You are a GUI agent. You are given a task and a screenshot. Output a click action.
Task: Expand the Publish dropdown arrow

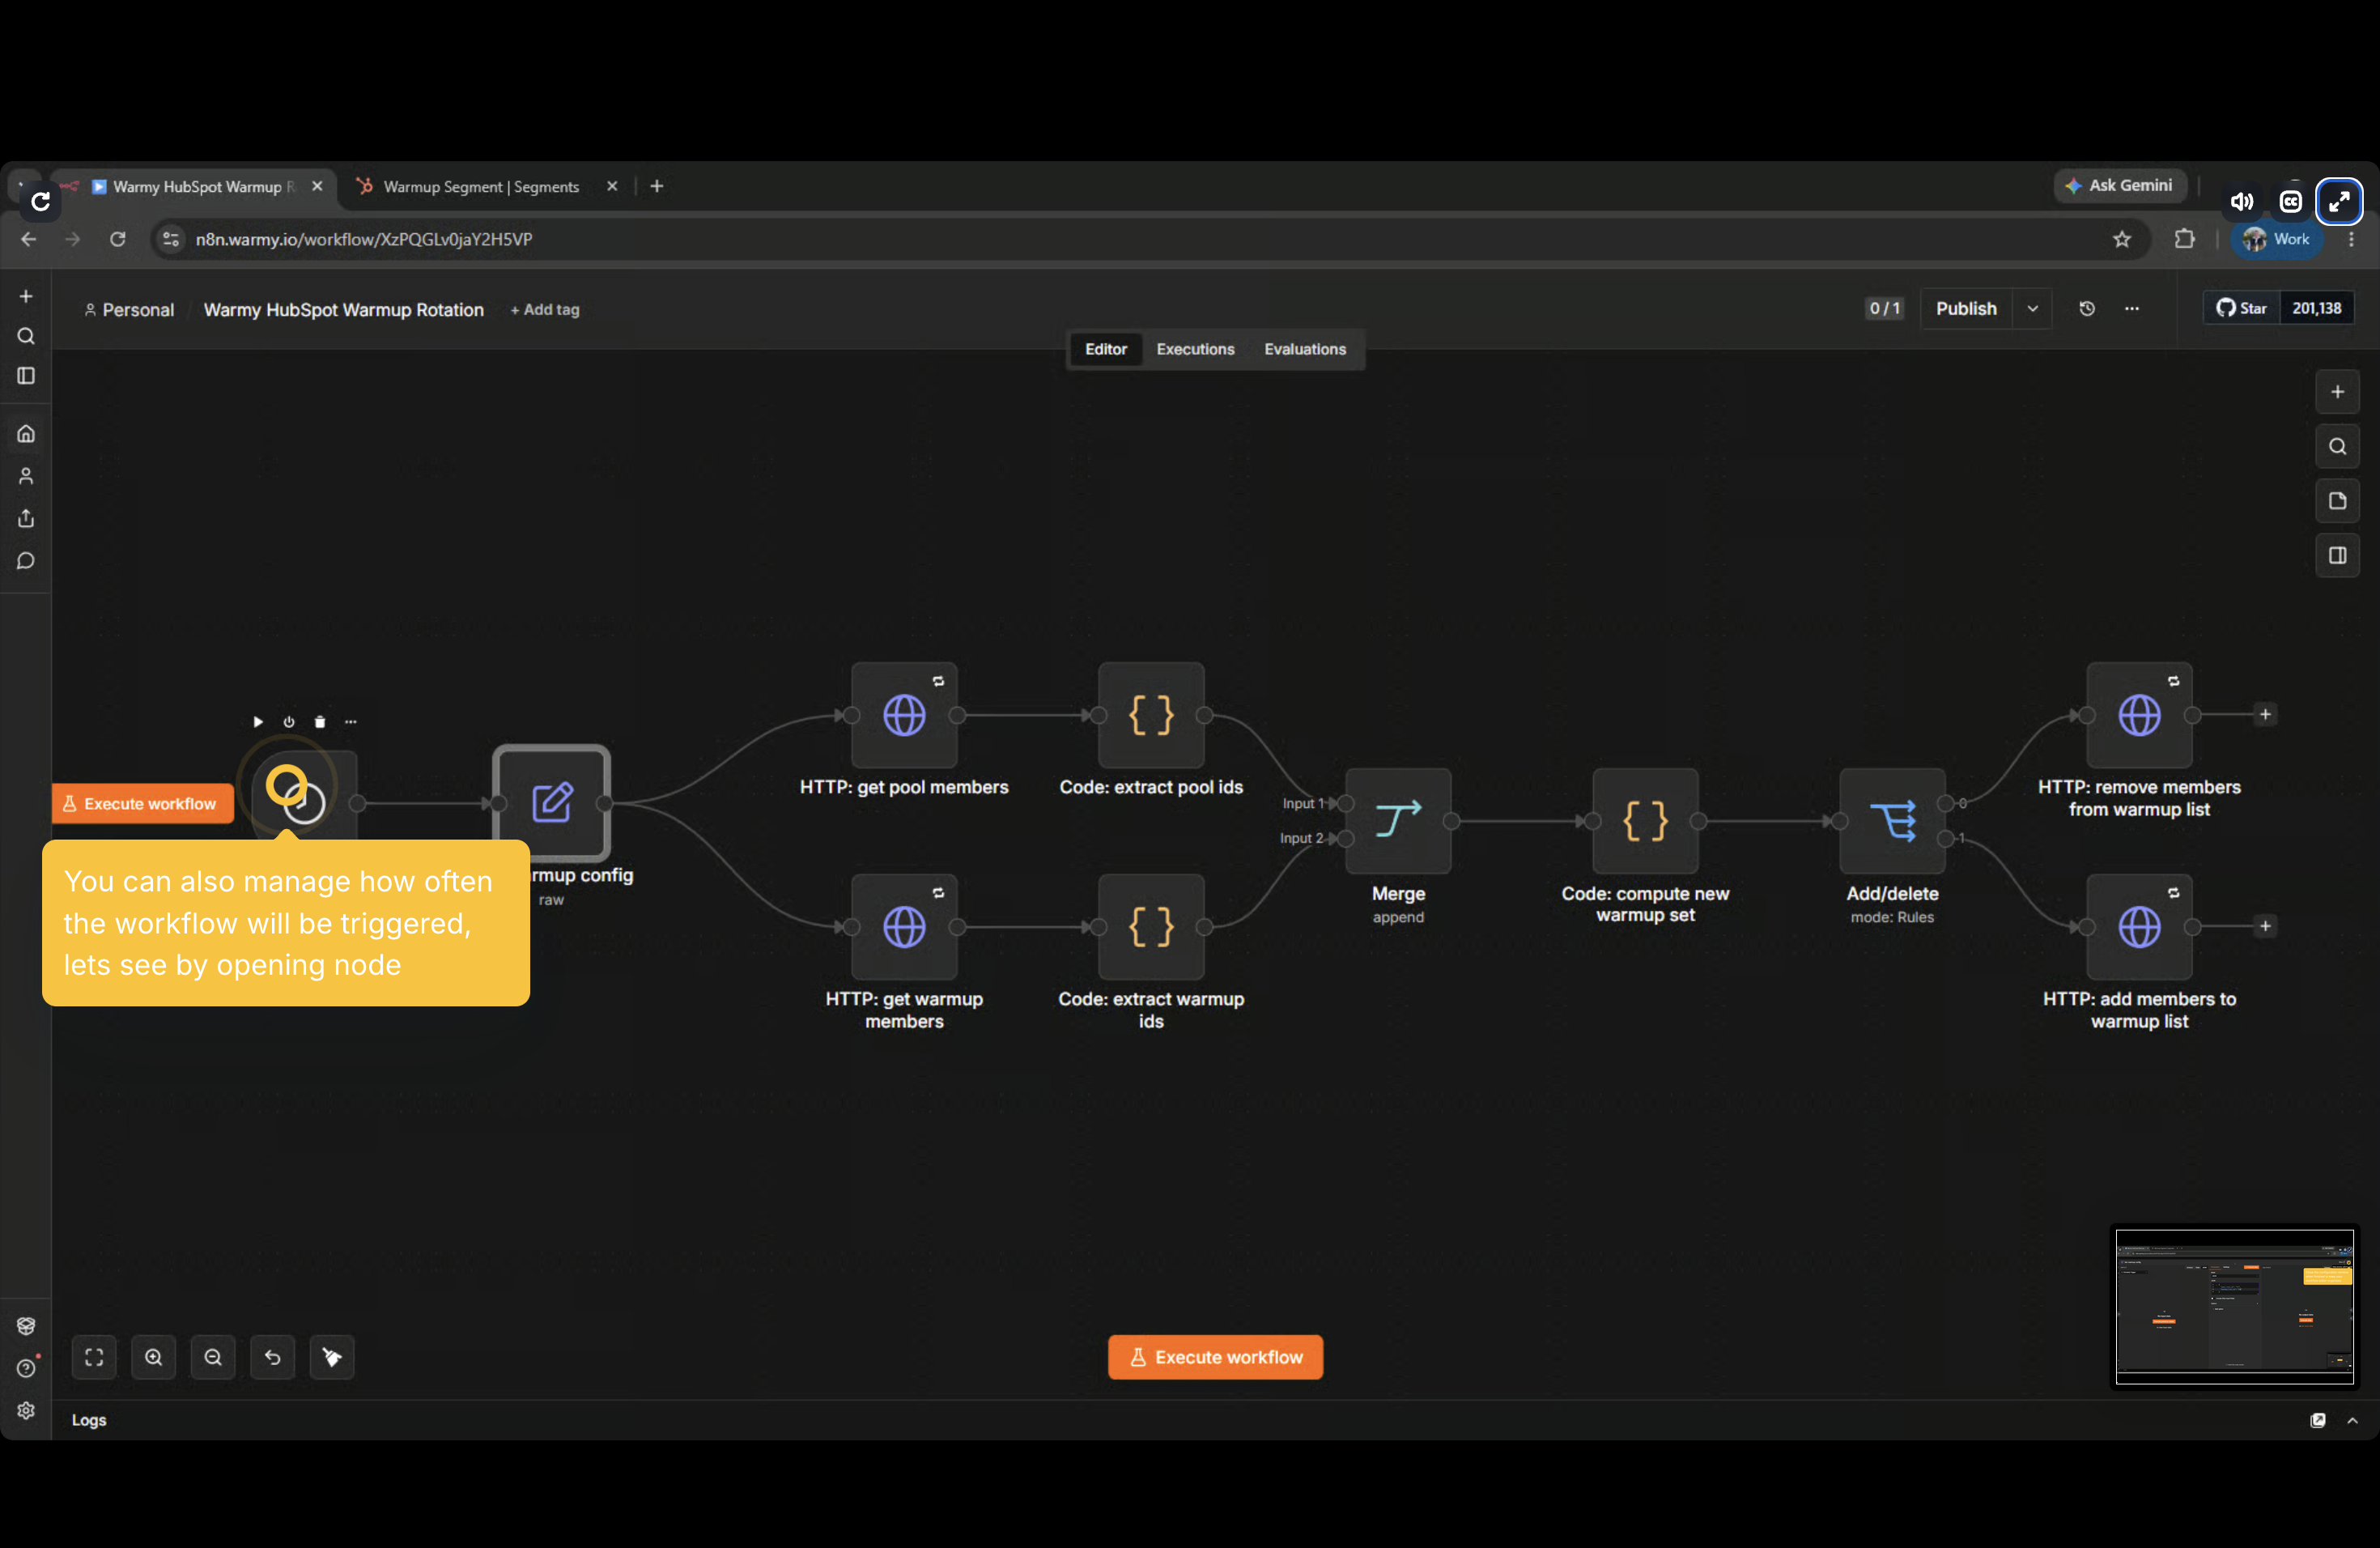pyautogui.click(x=2033, y=309)
